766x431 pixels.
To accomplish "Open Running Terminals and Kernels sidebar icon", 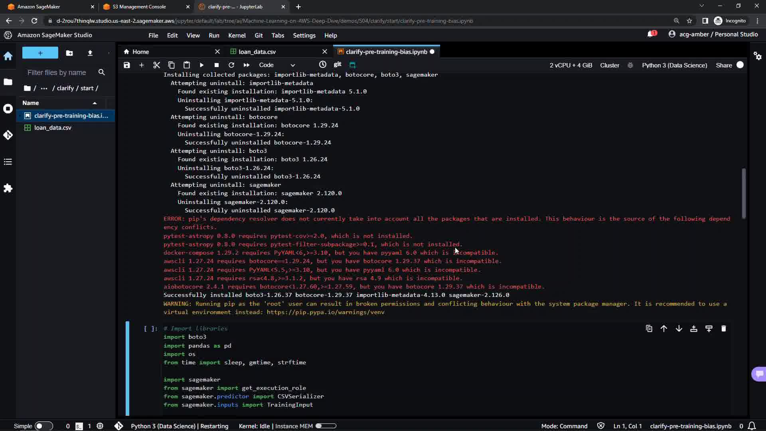I will coord(8,109).
